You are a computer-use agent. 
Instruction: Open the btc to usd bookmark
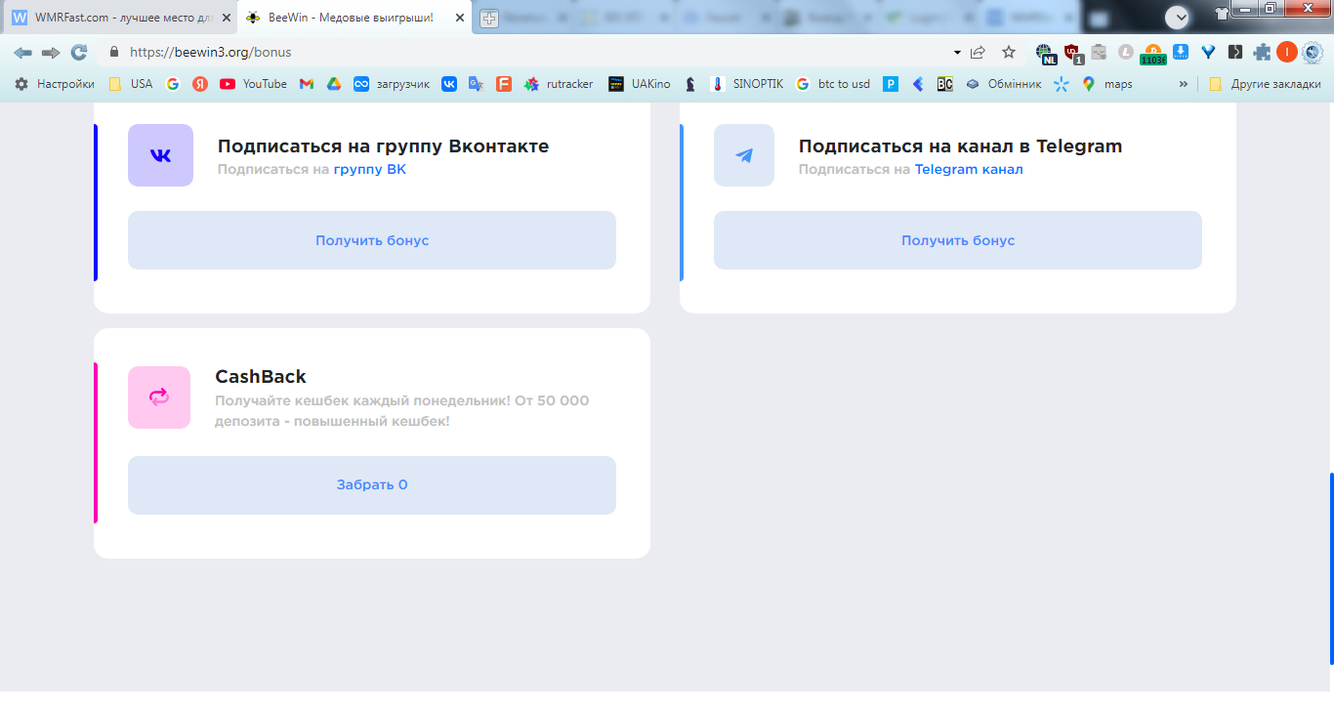click(x=833, y=84)
